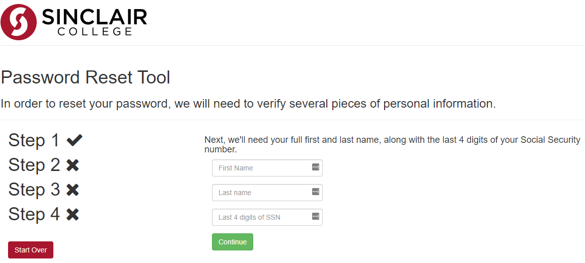Viewport: 585px width, 263px height.
Task: Click the Sinclair College wordmark text
Action: pos(95,22)
